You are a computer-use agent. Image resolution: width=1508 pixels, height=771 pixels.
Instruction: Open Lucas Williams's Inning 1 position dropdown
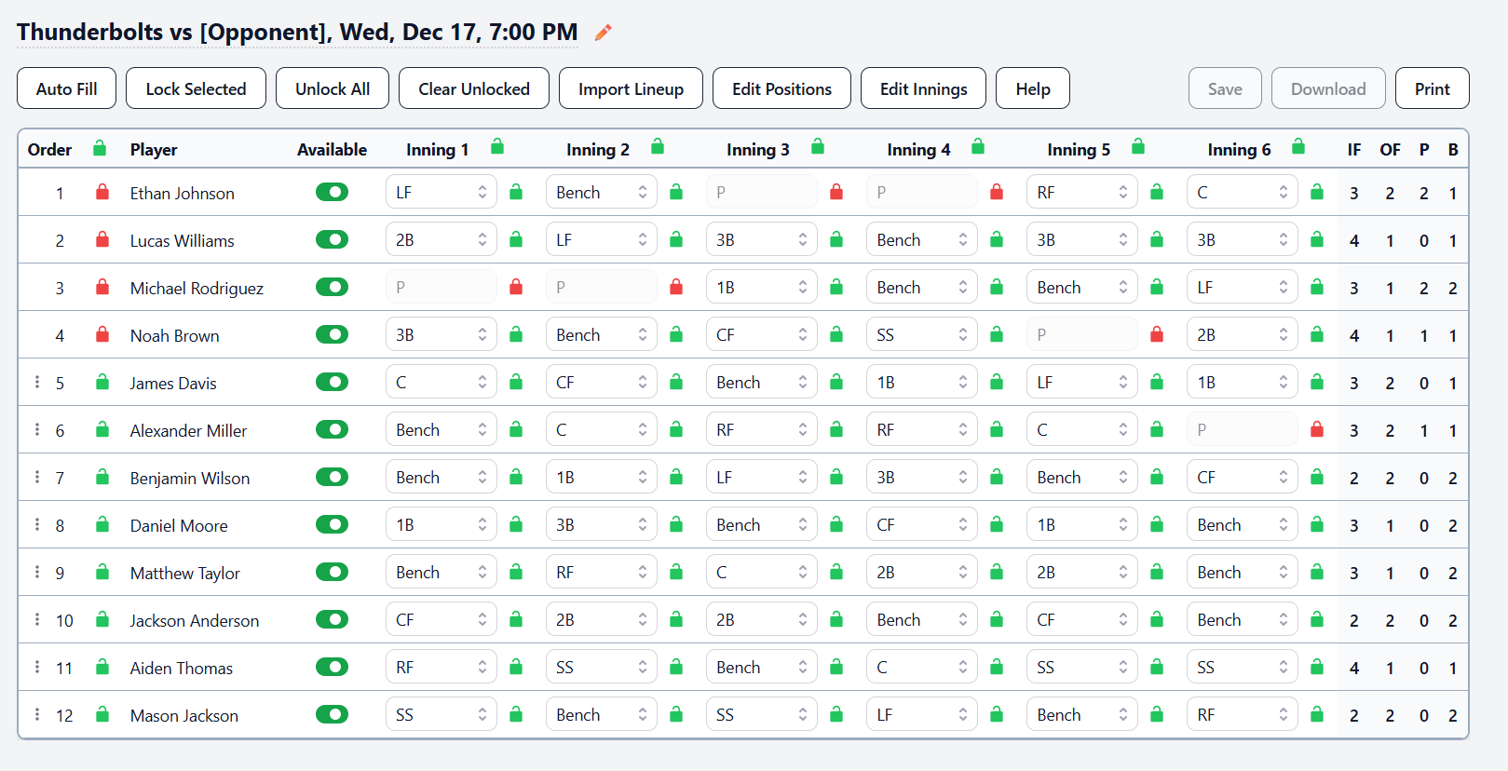point(441,238)
